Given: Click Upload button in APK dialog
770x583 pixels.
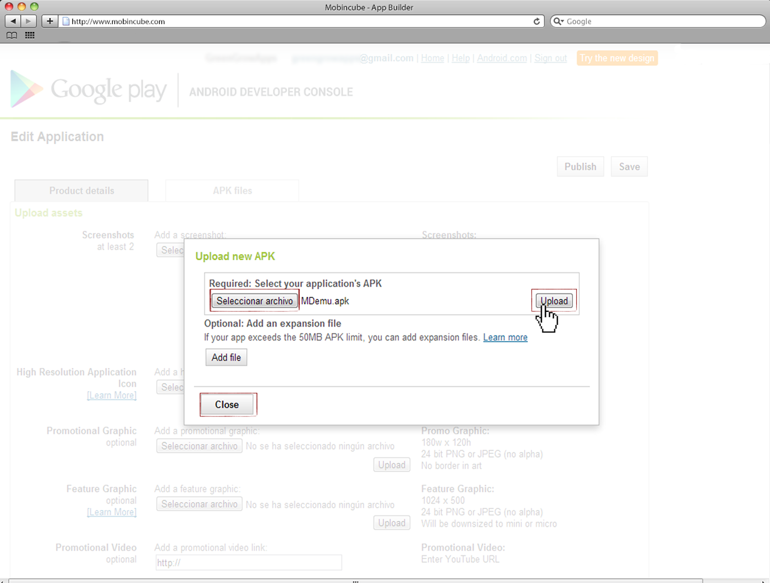Looking at the screenshot, I should (x=554, y=301).
